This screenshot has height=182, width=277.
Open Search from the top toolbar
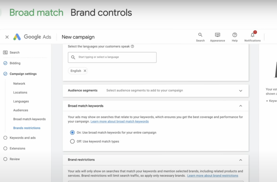coord(200,37)
